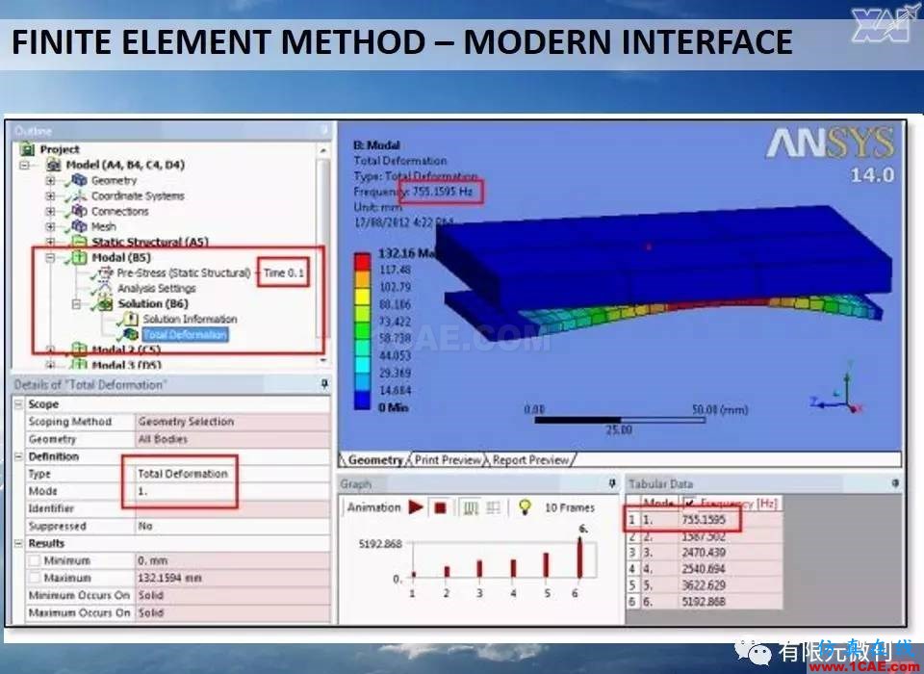924x674 pixels.
Task: Pin the Tabular Data panel
Action: [x=895, y=483]
